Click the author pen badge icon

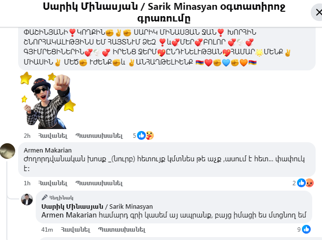coord(45,197)
